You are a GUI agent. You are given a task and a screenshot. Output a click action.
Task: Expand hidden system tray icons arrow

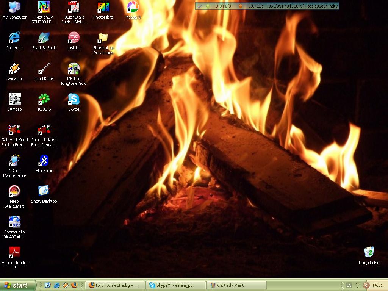(x=366, y=285)
